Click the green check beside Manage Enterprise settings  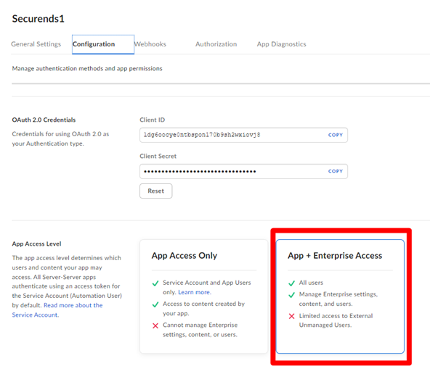tap(291, 295)
